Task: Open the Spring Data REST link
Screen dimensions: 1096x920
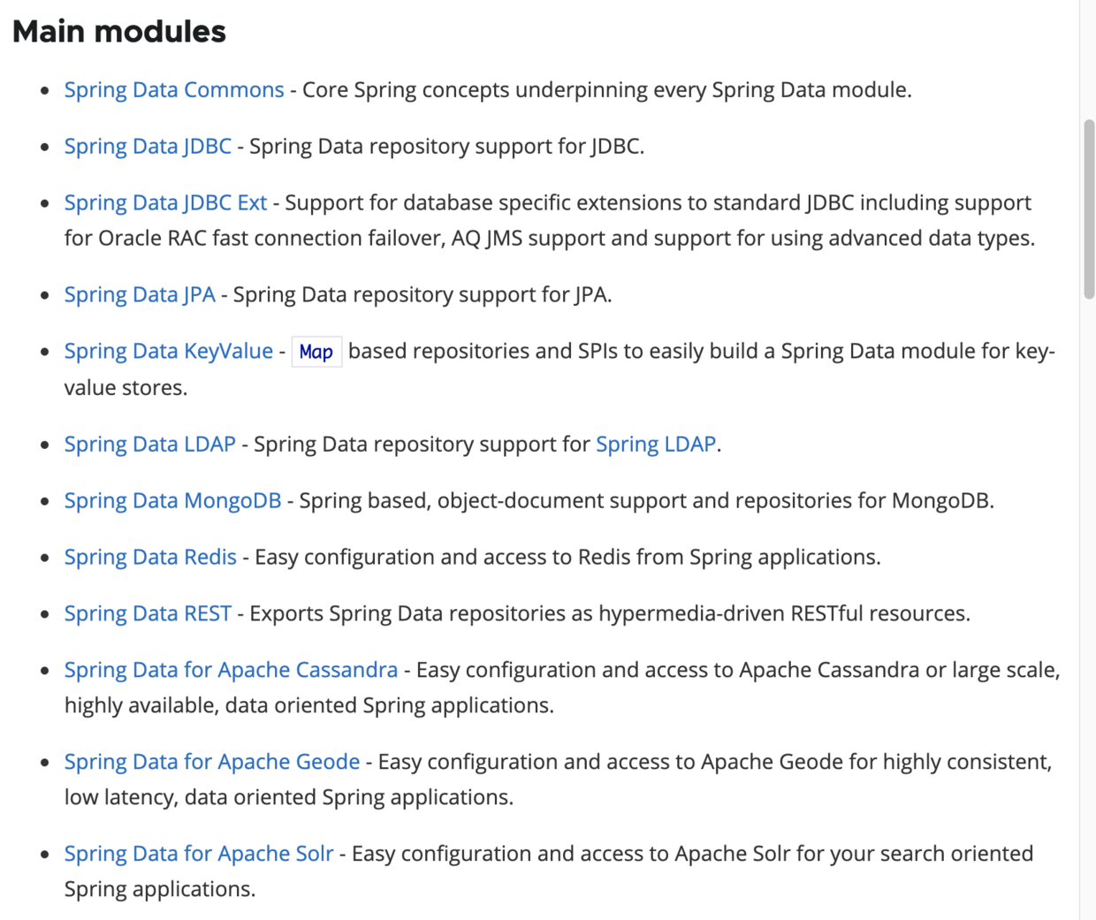Action: (148, 614)
